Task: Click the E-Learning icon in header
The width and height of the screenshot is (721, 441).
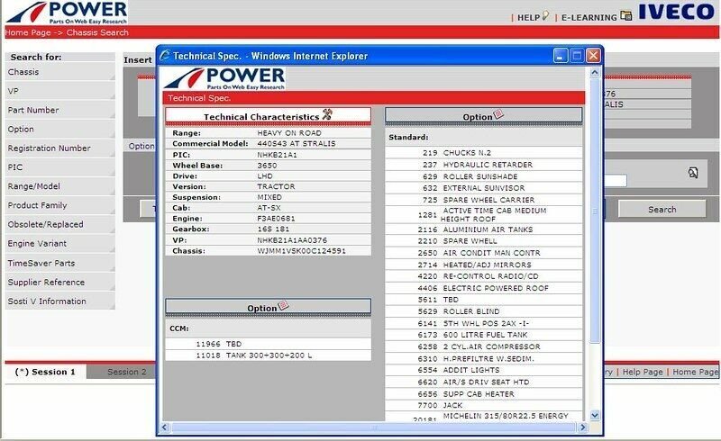Action: [x=626, y=16]
